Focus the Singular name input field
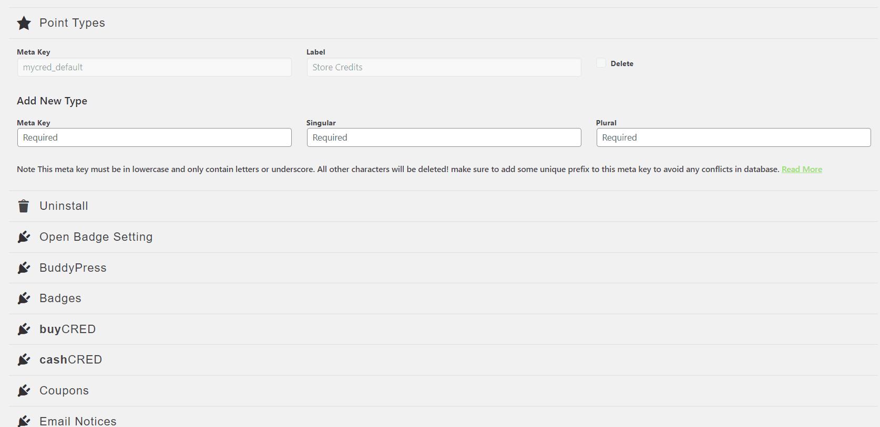This screenshot has width=880, height=427. tap(444, 137)
